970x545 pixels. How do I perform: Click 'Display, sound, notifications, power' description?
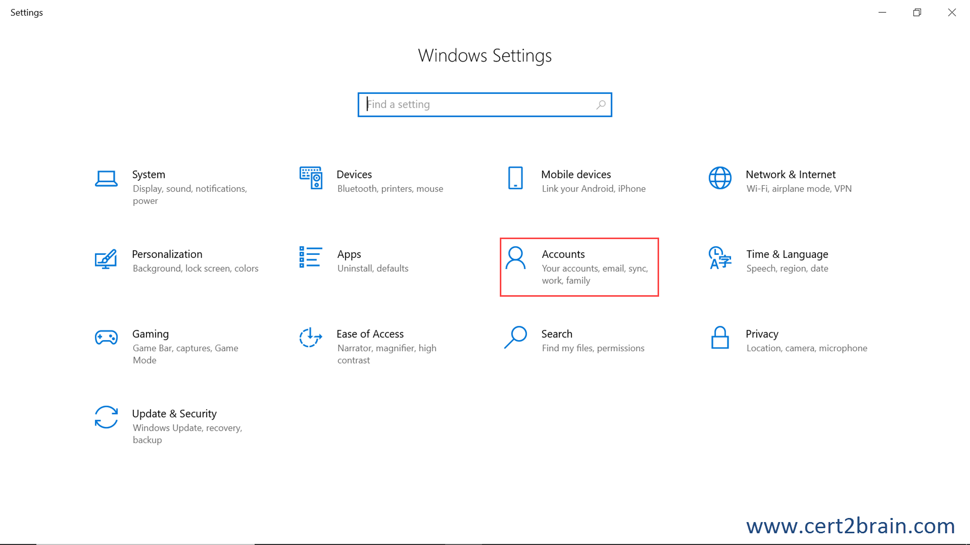point(190,195)
